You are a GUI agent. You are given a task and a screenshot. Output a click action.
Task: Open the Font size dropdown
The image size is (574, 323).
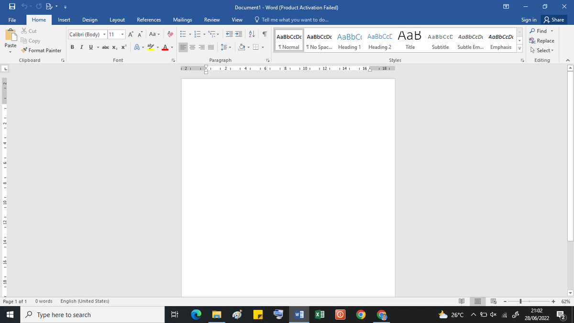pyautogui.click(x=123, y=34)
